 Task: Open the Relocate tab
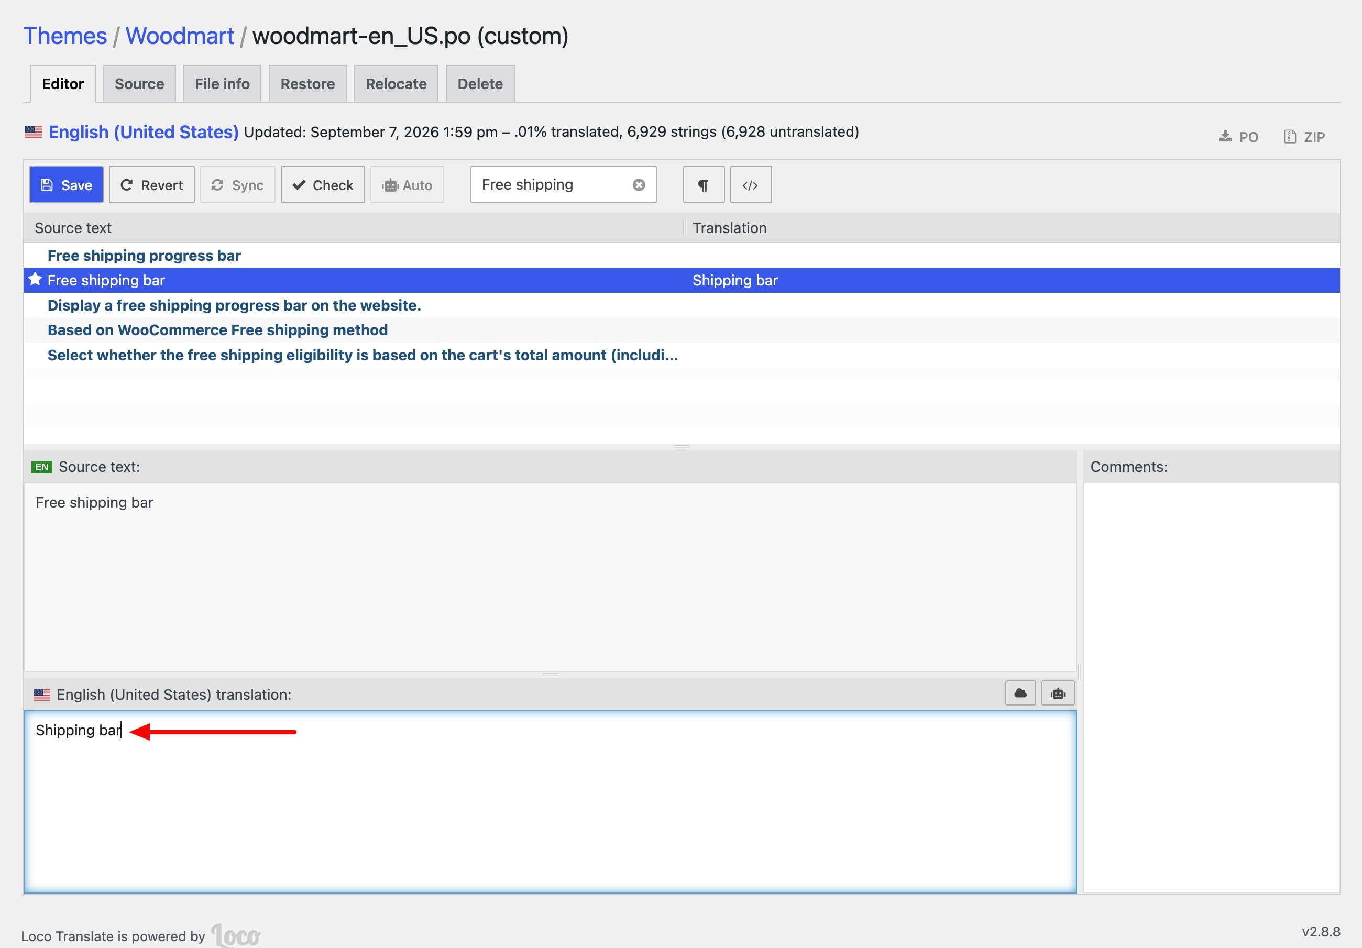pos(396,84)
